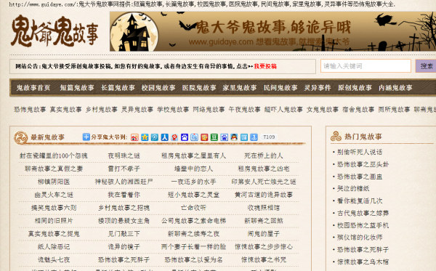Image resolution: width=436 pixels, height=271 pixels.
Task: Open the 恐怖鬼故事 category link
Action: [x=30, y=110]
